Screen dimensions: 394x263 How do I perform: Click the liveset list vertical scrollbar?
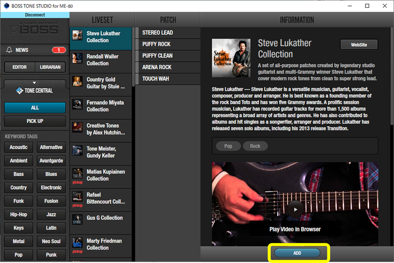pyautogui.click(x=133, y=57)
